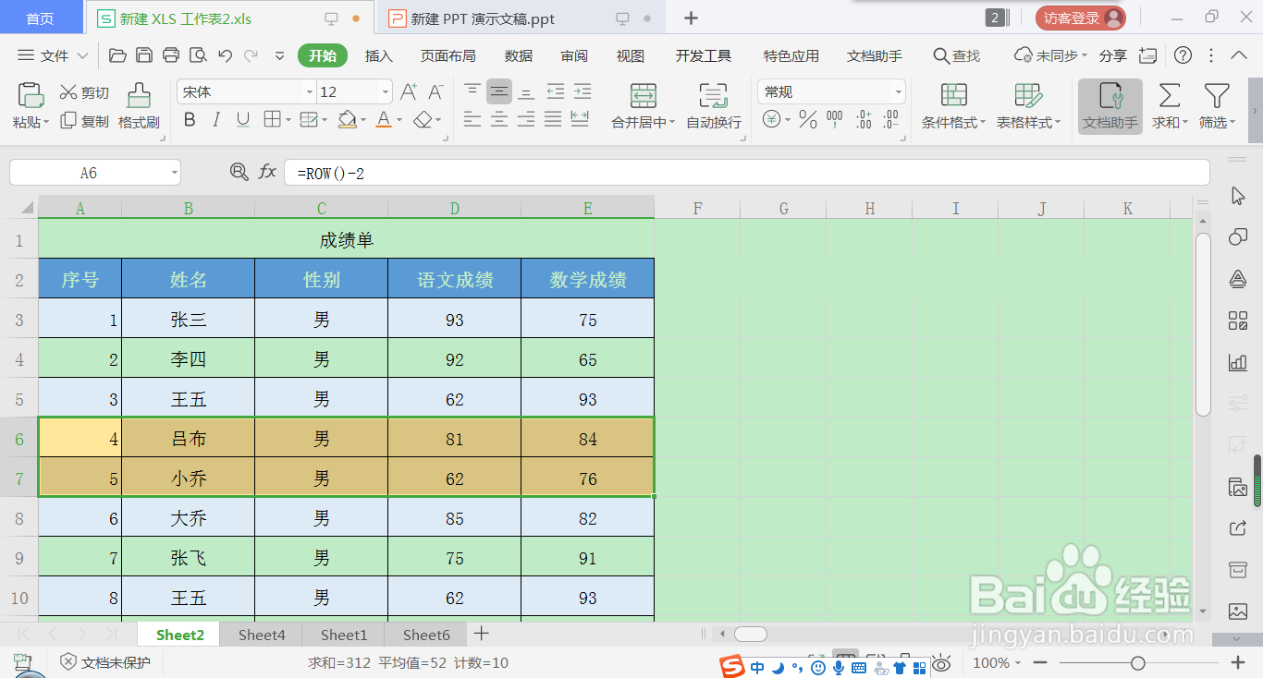Click the 分享 share button
The width and height of the screenshot is (1263, 678).
(1113, 55)
